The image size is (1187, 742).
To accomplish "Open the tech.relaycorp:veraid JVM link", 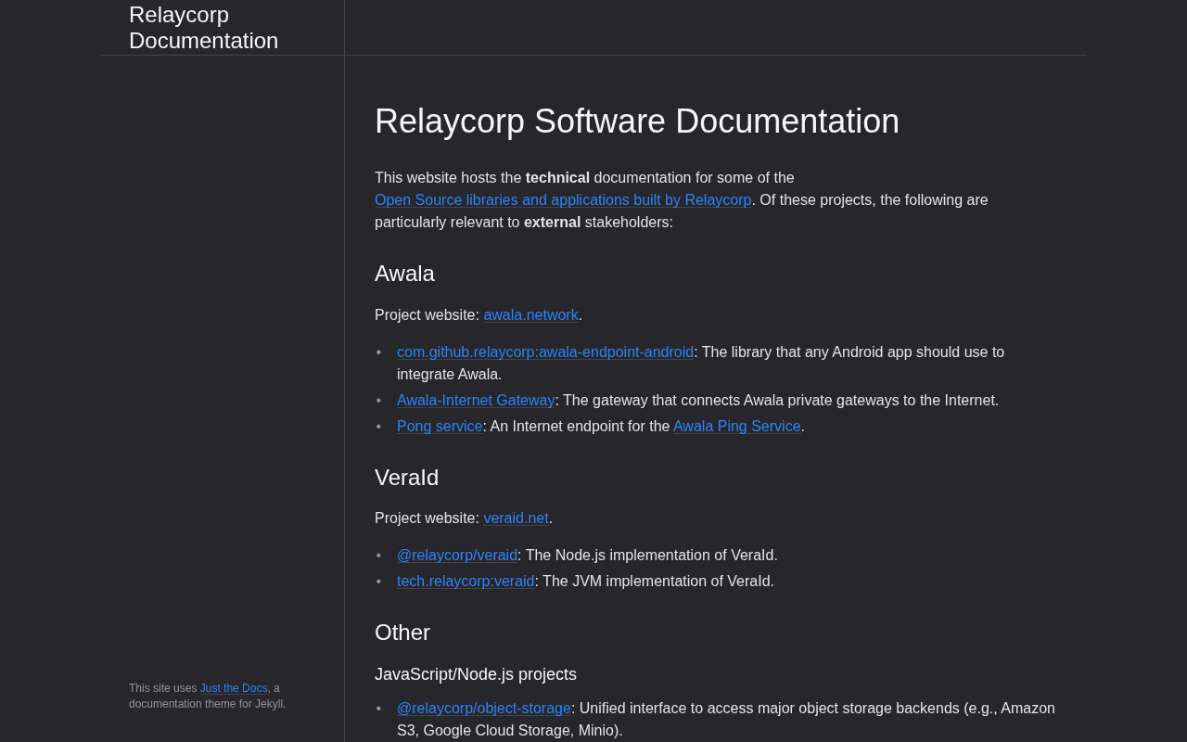I will [466, 582].
